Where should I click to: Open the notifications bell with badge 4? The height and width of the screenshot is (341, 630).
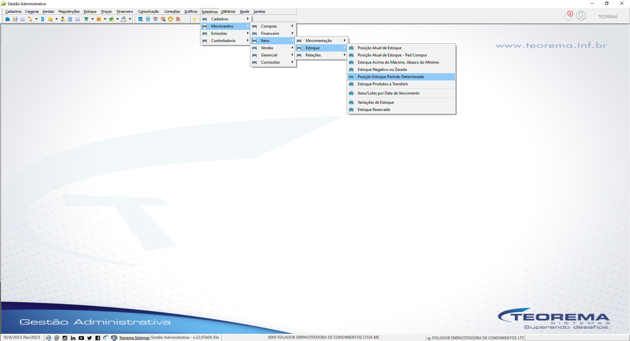click(x=568, y=16)
